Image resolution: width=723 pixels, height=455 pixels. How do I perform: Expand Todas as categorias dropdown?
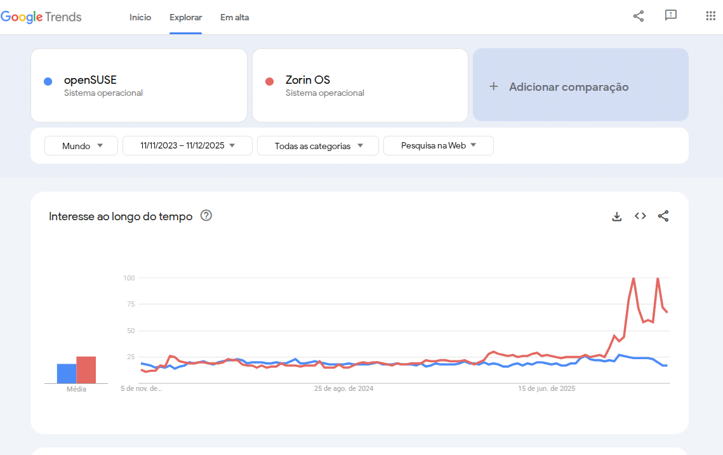[318, 146]
